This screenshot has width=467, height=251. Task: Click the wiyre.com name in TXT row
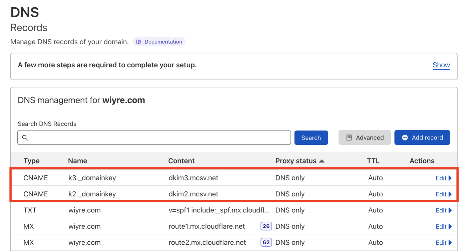(x=84, y=210)
